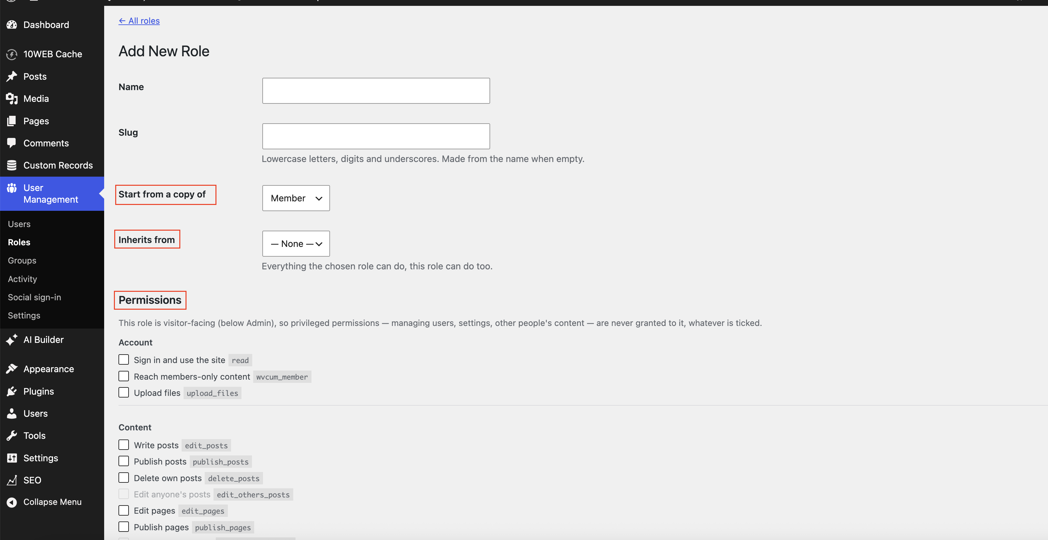Image resolution: width=1048 pixels, height=540 pixels.
Task: Click the 'upload_files' capability code
Action: [x=212, y=393]
